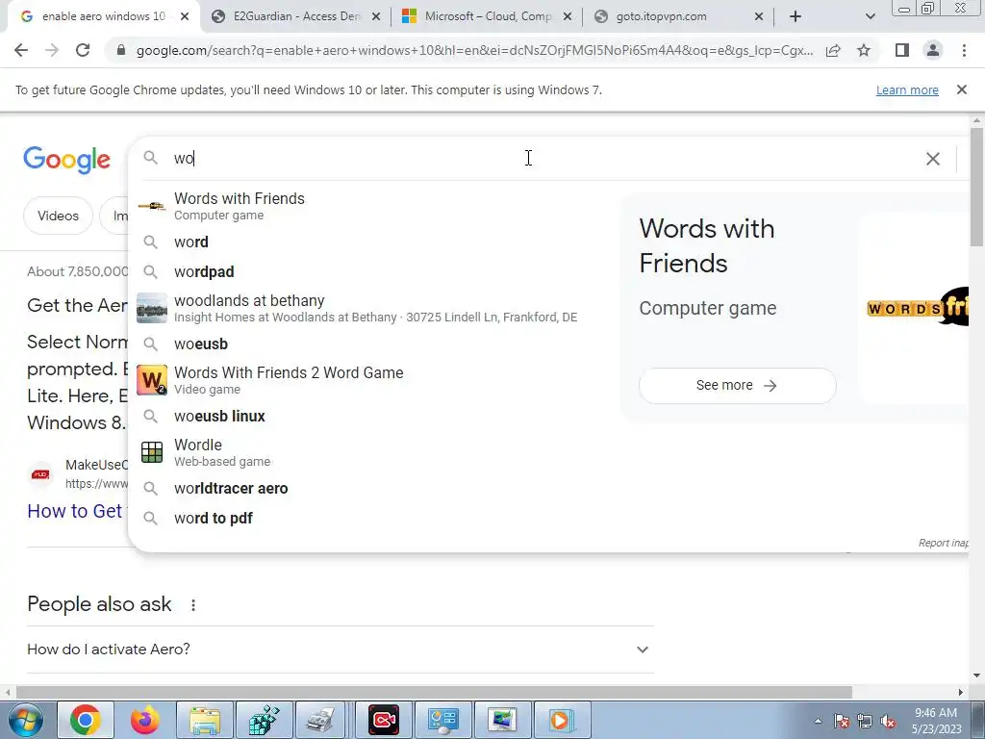
Task: Click the vertical scrollbar thumb
Action: (976, 187)
